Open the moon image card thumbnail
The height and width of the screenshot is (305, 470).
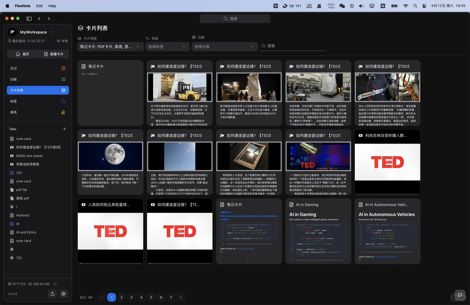click(x=110, y=156)
